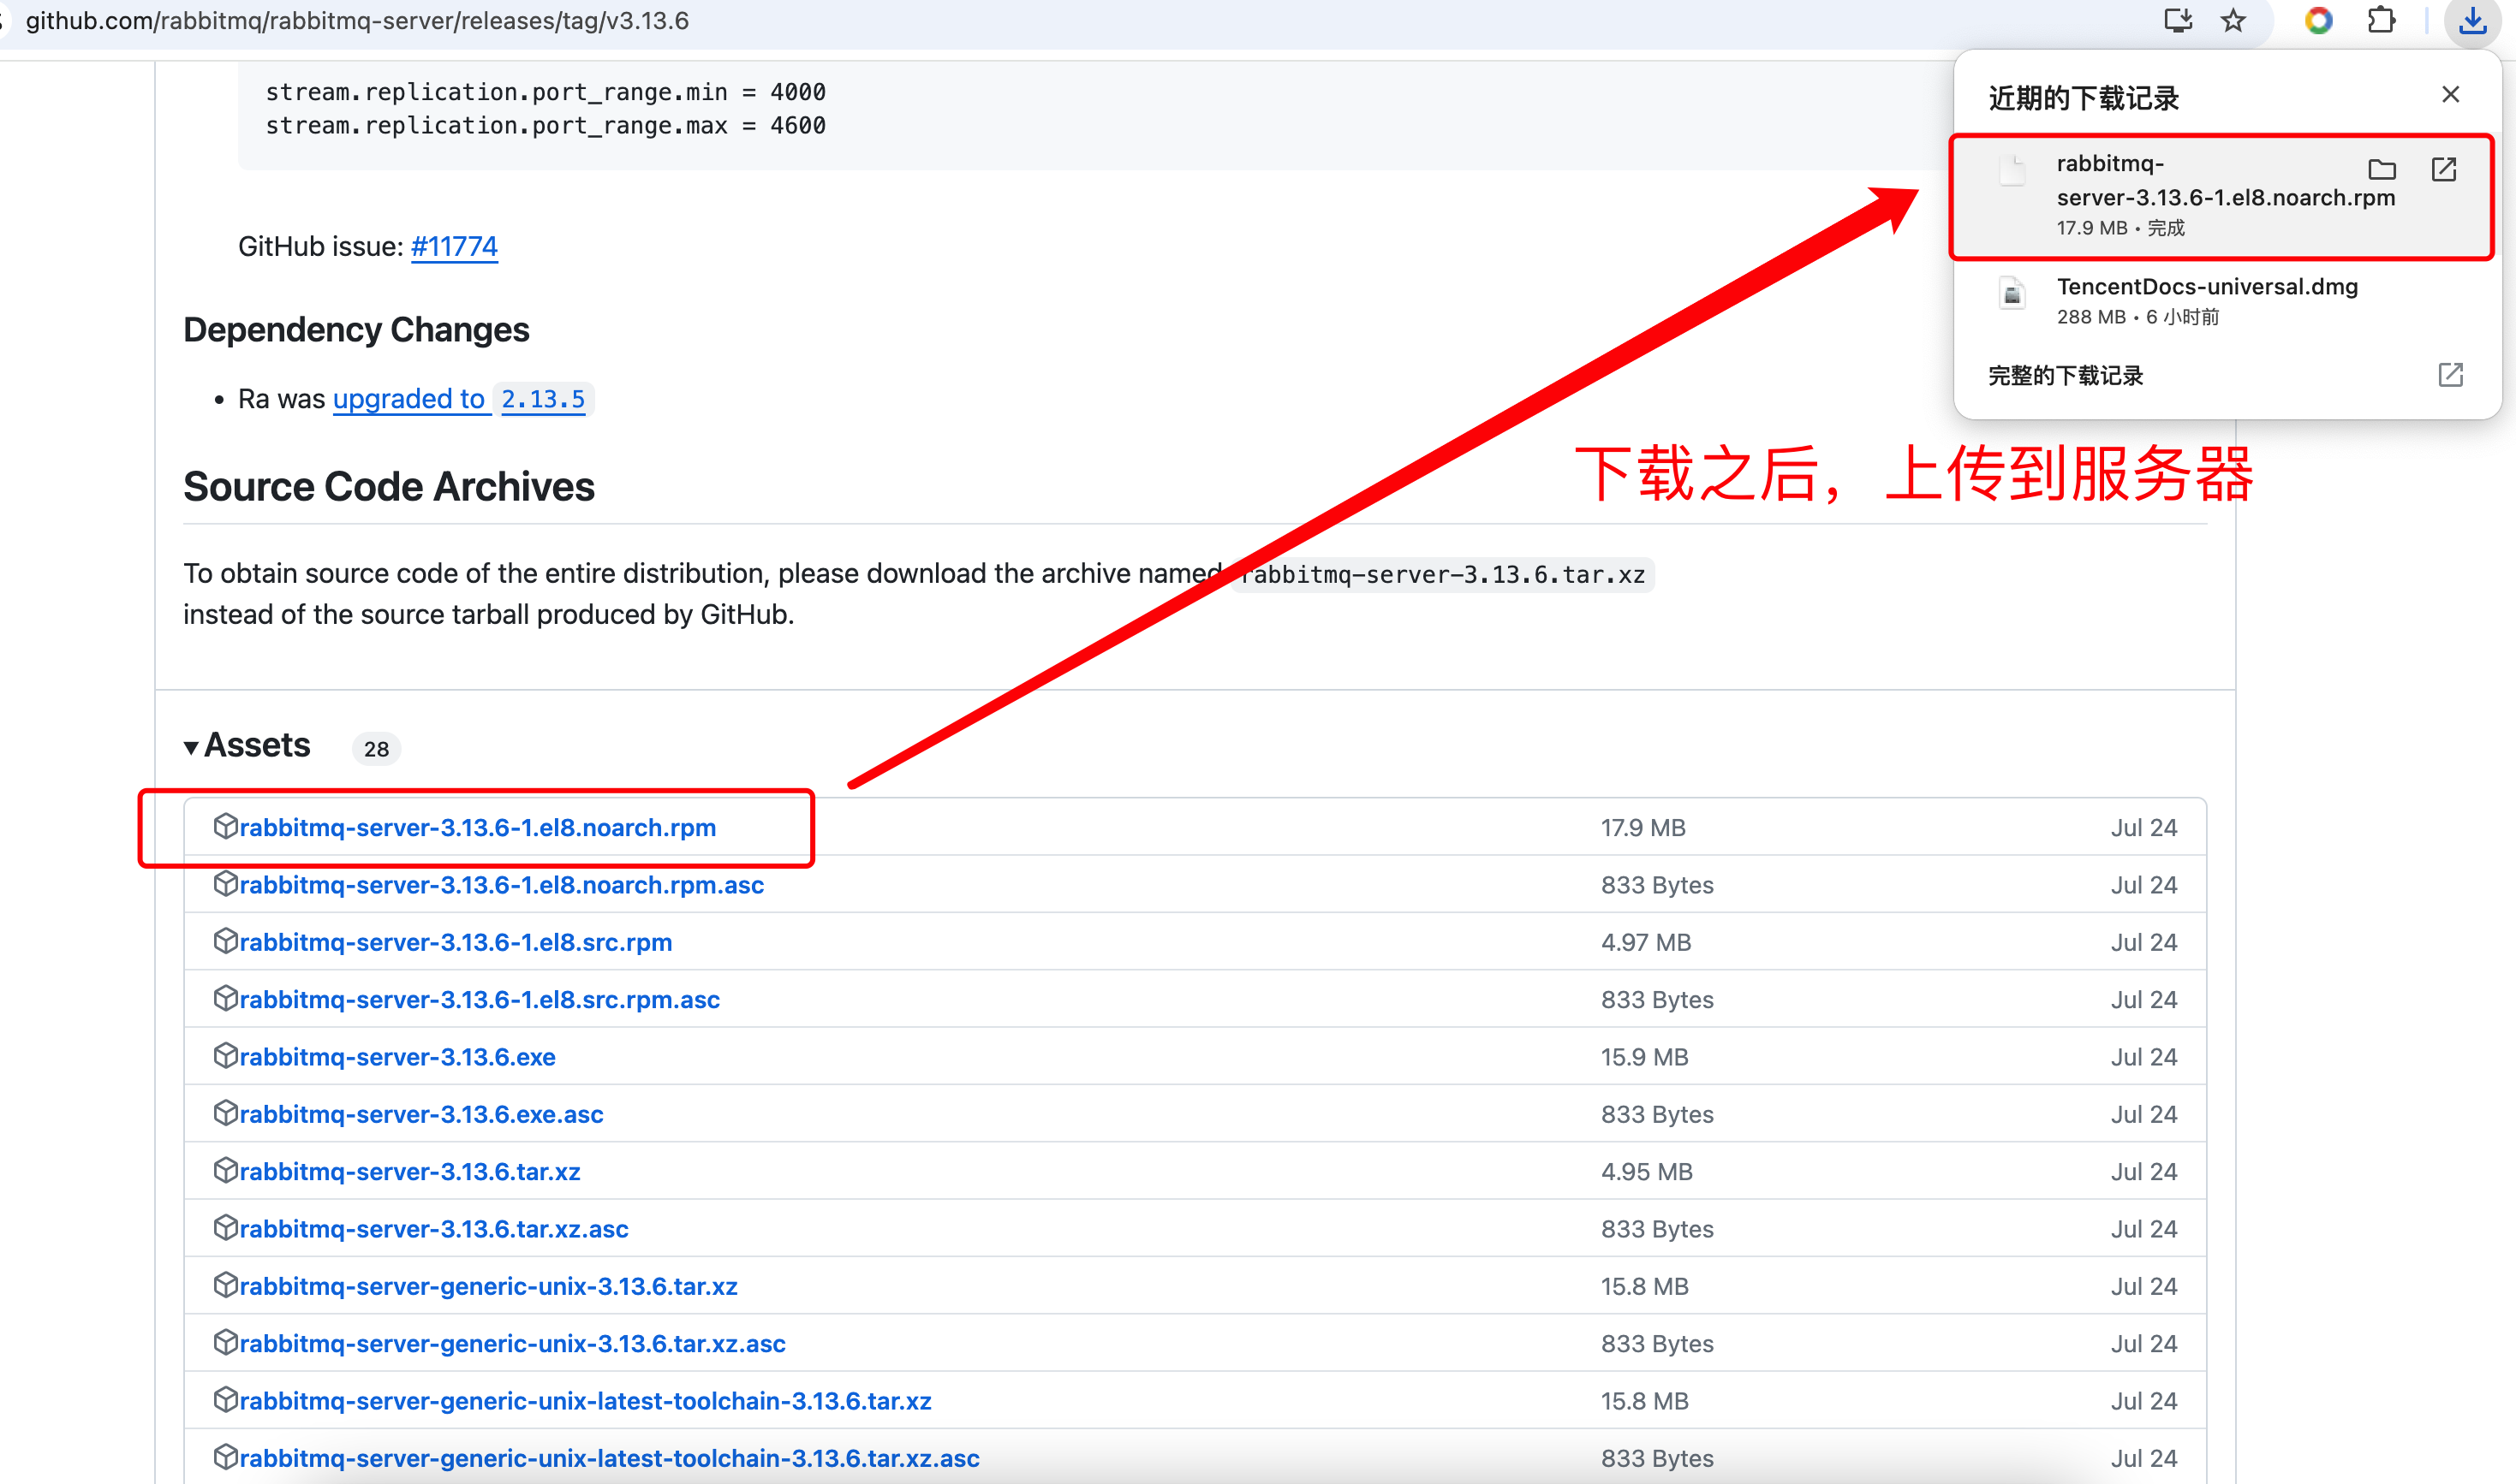Click the Assets count badge 28
This screenshot has height=1484, width=2516.
click(x=376, y=748)
